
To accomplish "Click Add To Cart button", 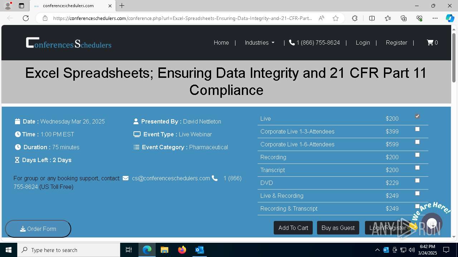I will [x=293, y=228].
